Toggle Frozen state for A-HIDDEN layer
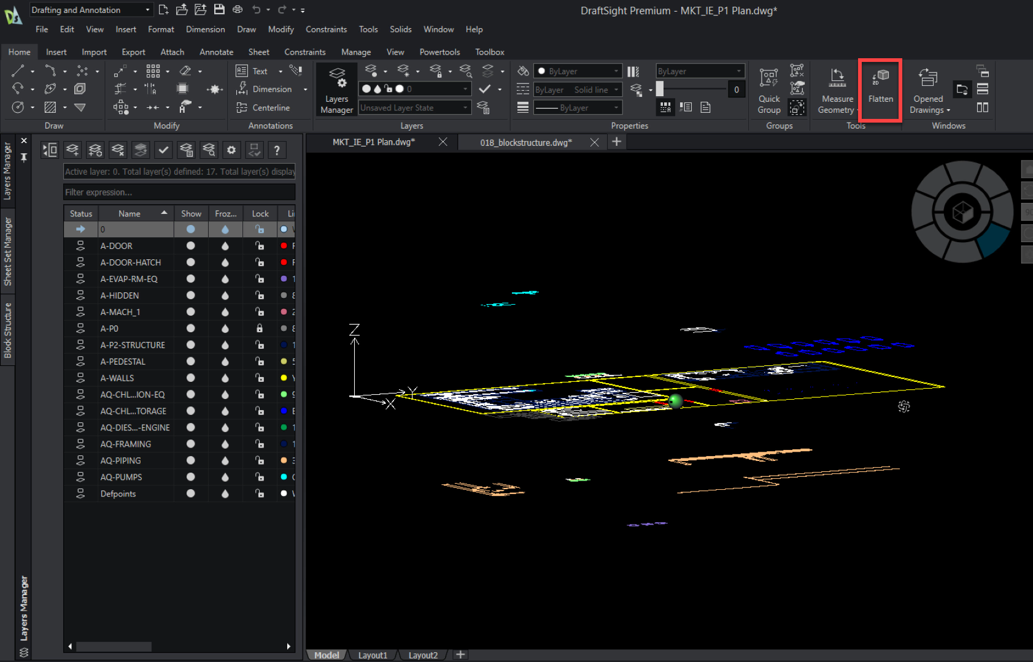Image resolution: width=1033 pixels, height=662 pixels. (225, 295)
